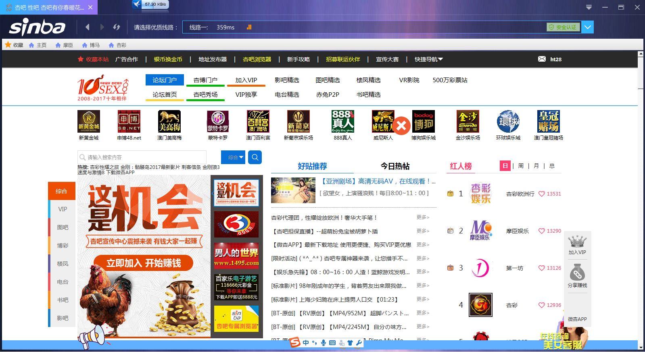
Task: Expand the 快捷导航 menu
Action: click(429, 59)
